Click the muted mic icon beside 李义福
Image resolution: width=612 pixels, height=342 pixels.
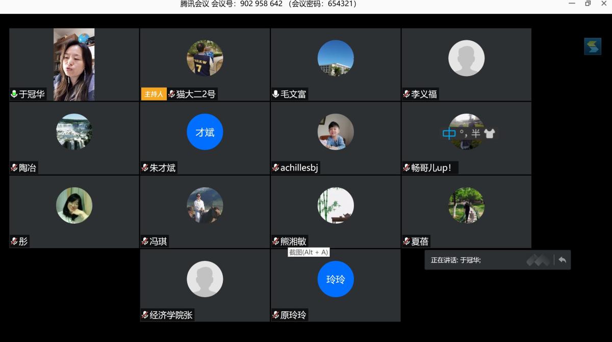(406, 94)
